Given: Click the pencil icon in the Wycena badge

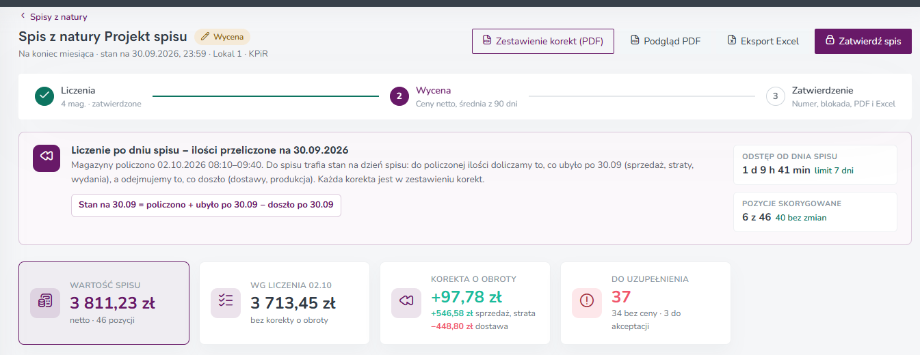Looking at the screenshot, I should pyautogui.click(x=205, y=37).
